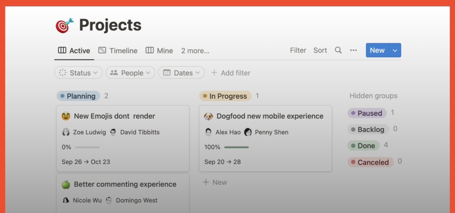Click the target emoji page icon
Viewport: 455px width, 213px height.
coord(65,26)
